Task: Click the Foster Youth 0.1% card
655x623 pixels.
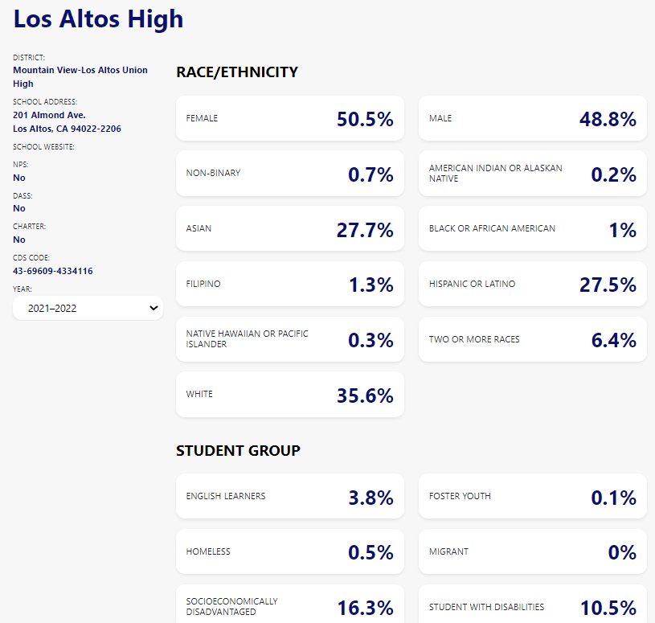Action: 532,497
